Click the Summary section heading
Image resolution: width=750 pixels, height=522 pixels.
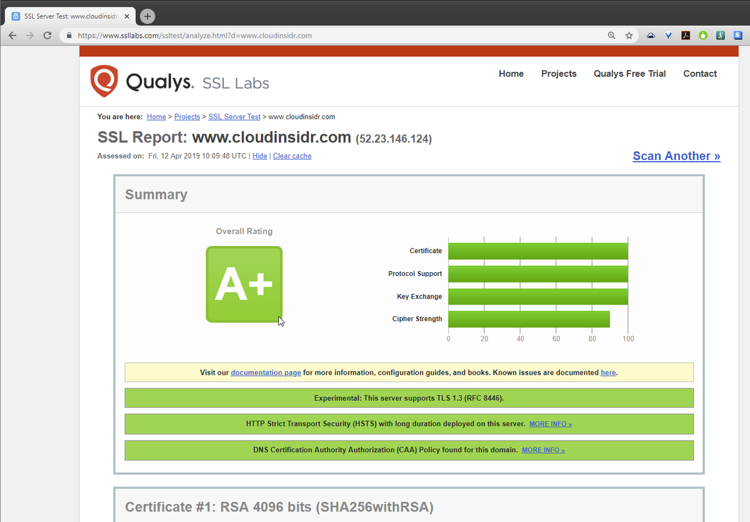156,195
